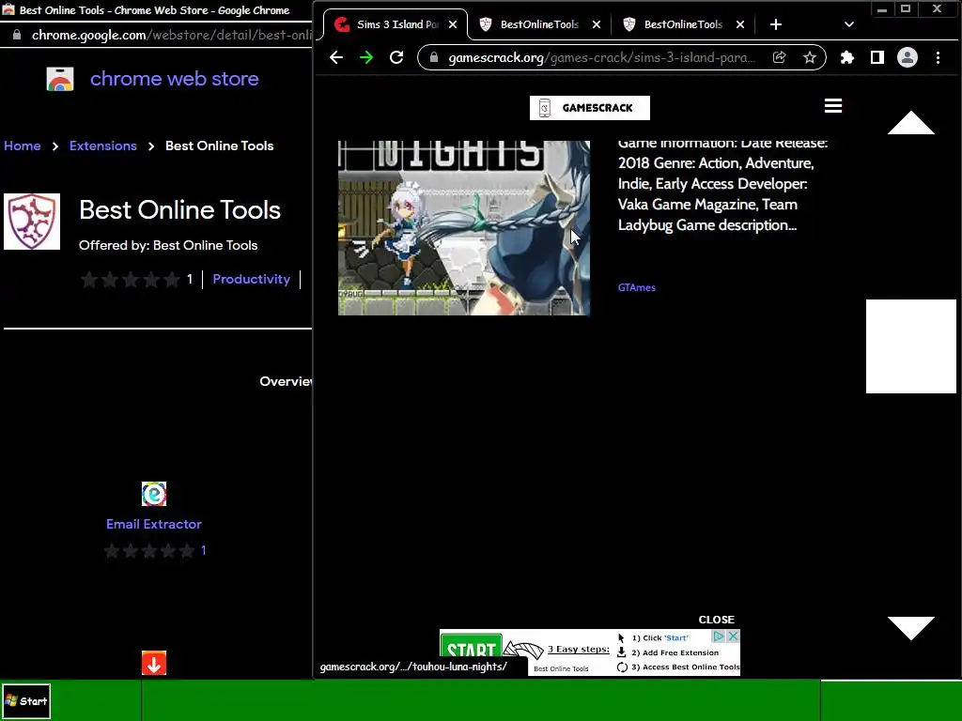Viewport: 962px width, 721px height.
Task: Click the Windows Start button
Action: tap(25, 700)
